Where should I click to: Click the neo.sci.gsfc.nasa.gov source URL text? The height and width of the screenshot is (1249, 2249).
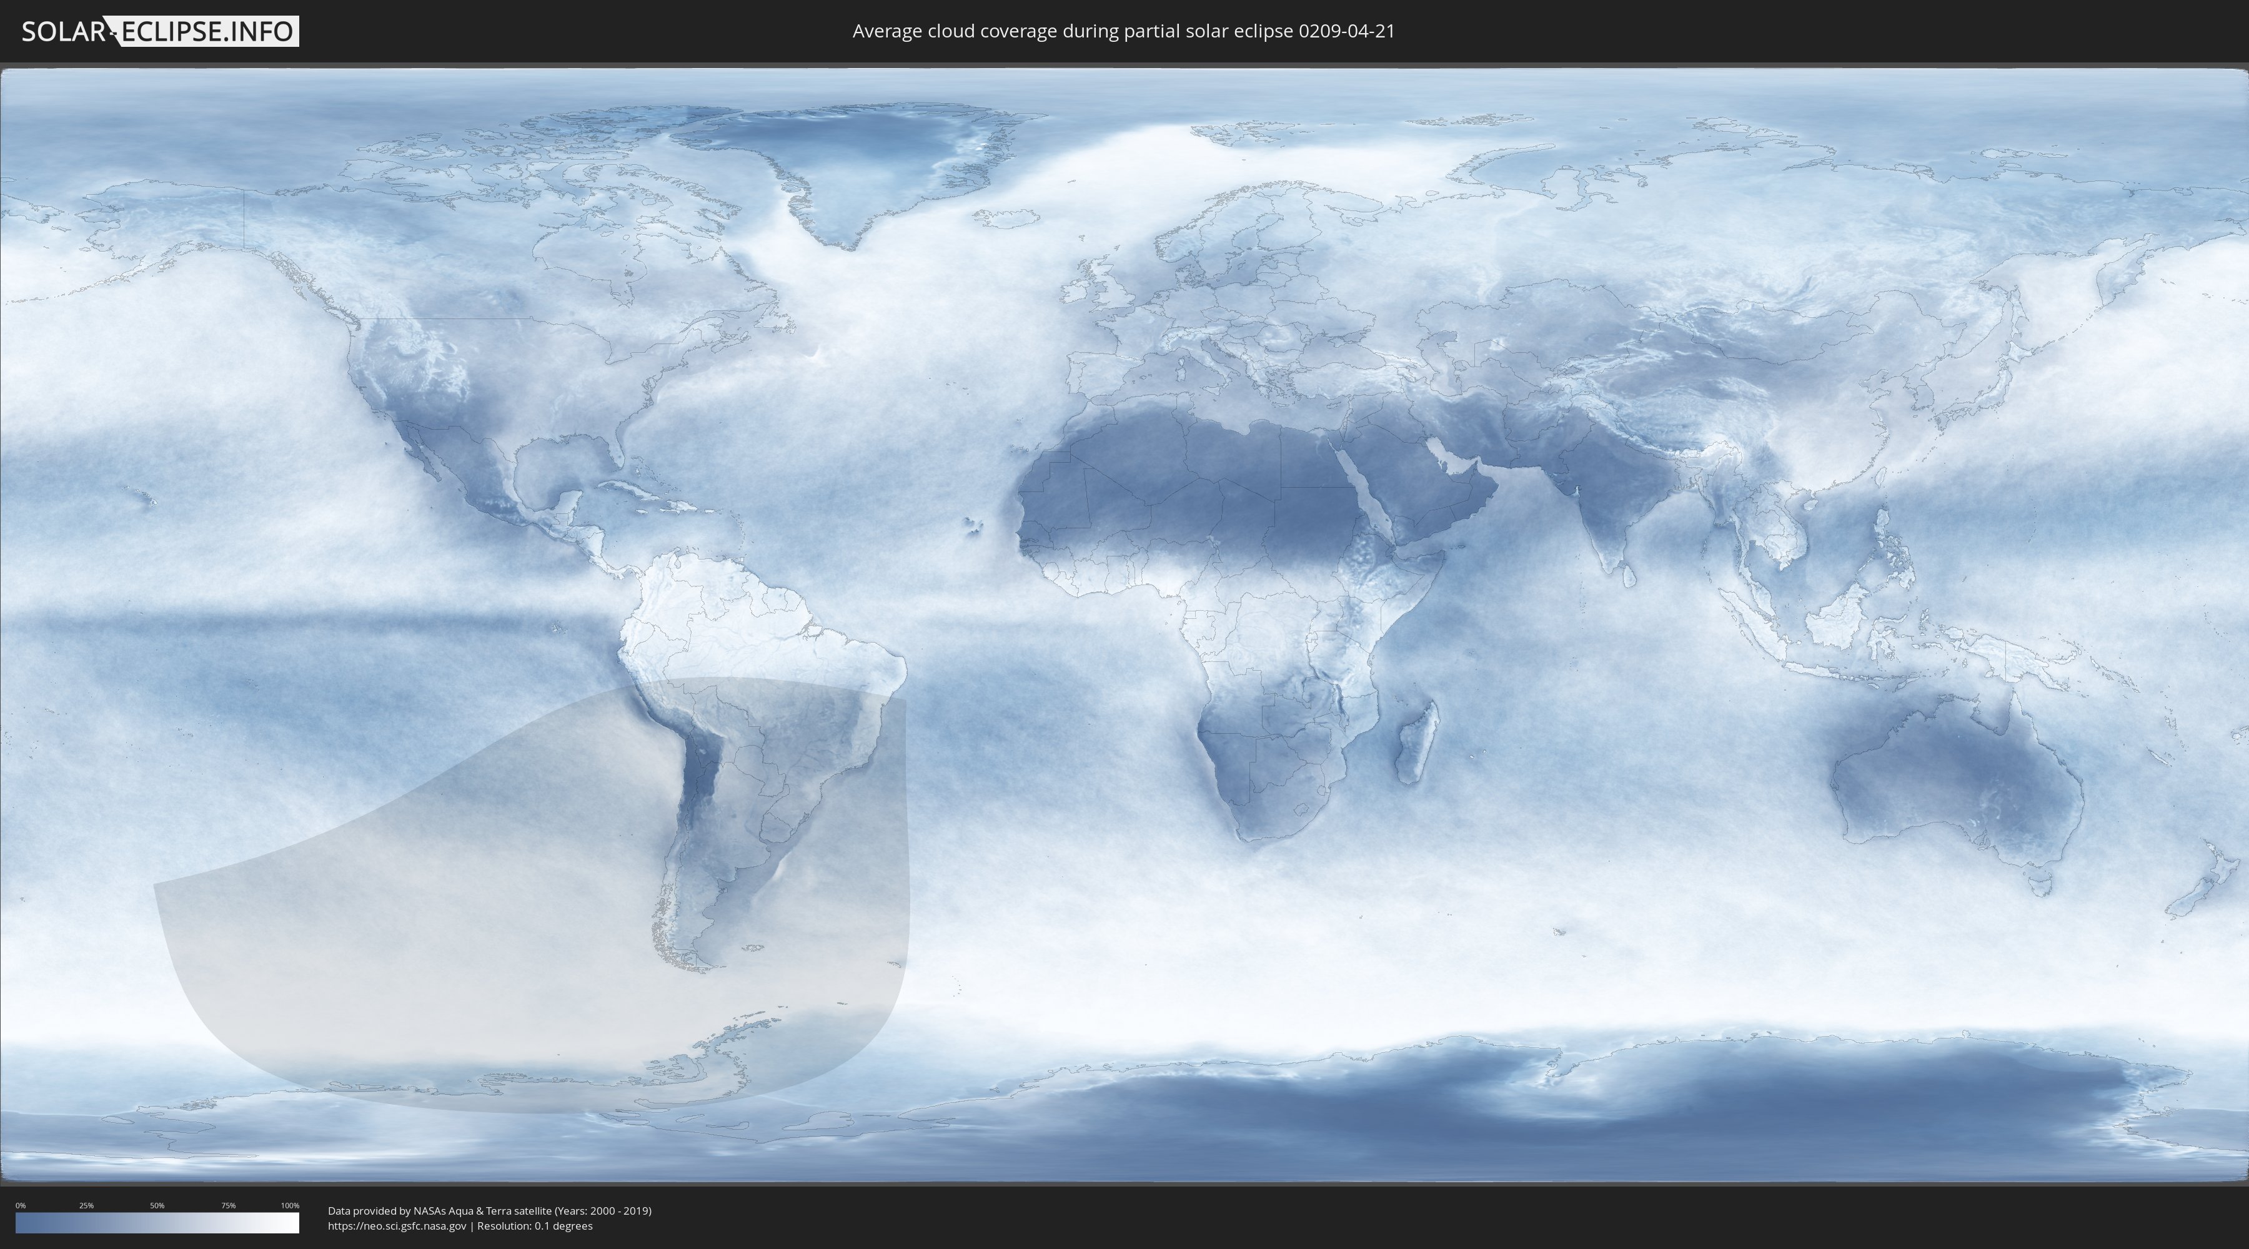(397, 1225)
